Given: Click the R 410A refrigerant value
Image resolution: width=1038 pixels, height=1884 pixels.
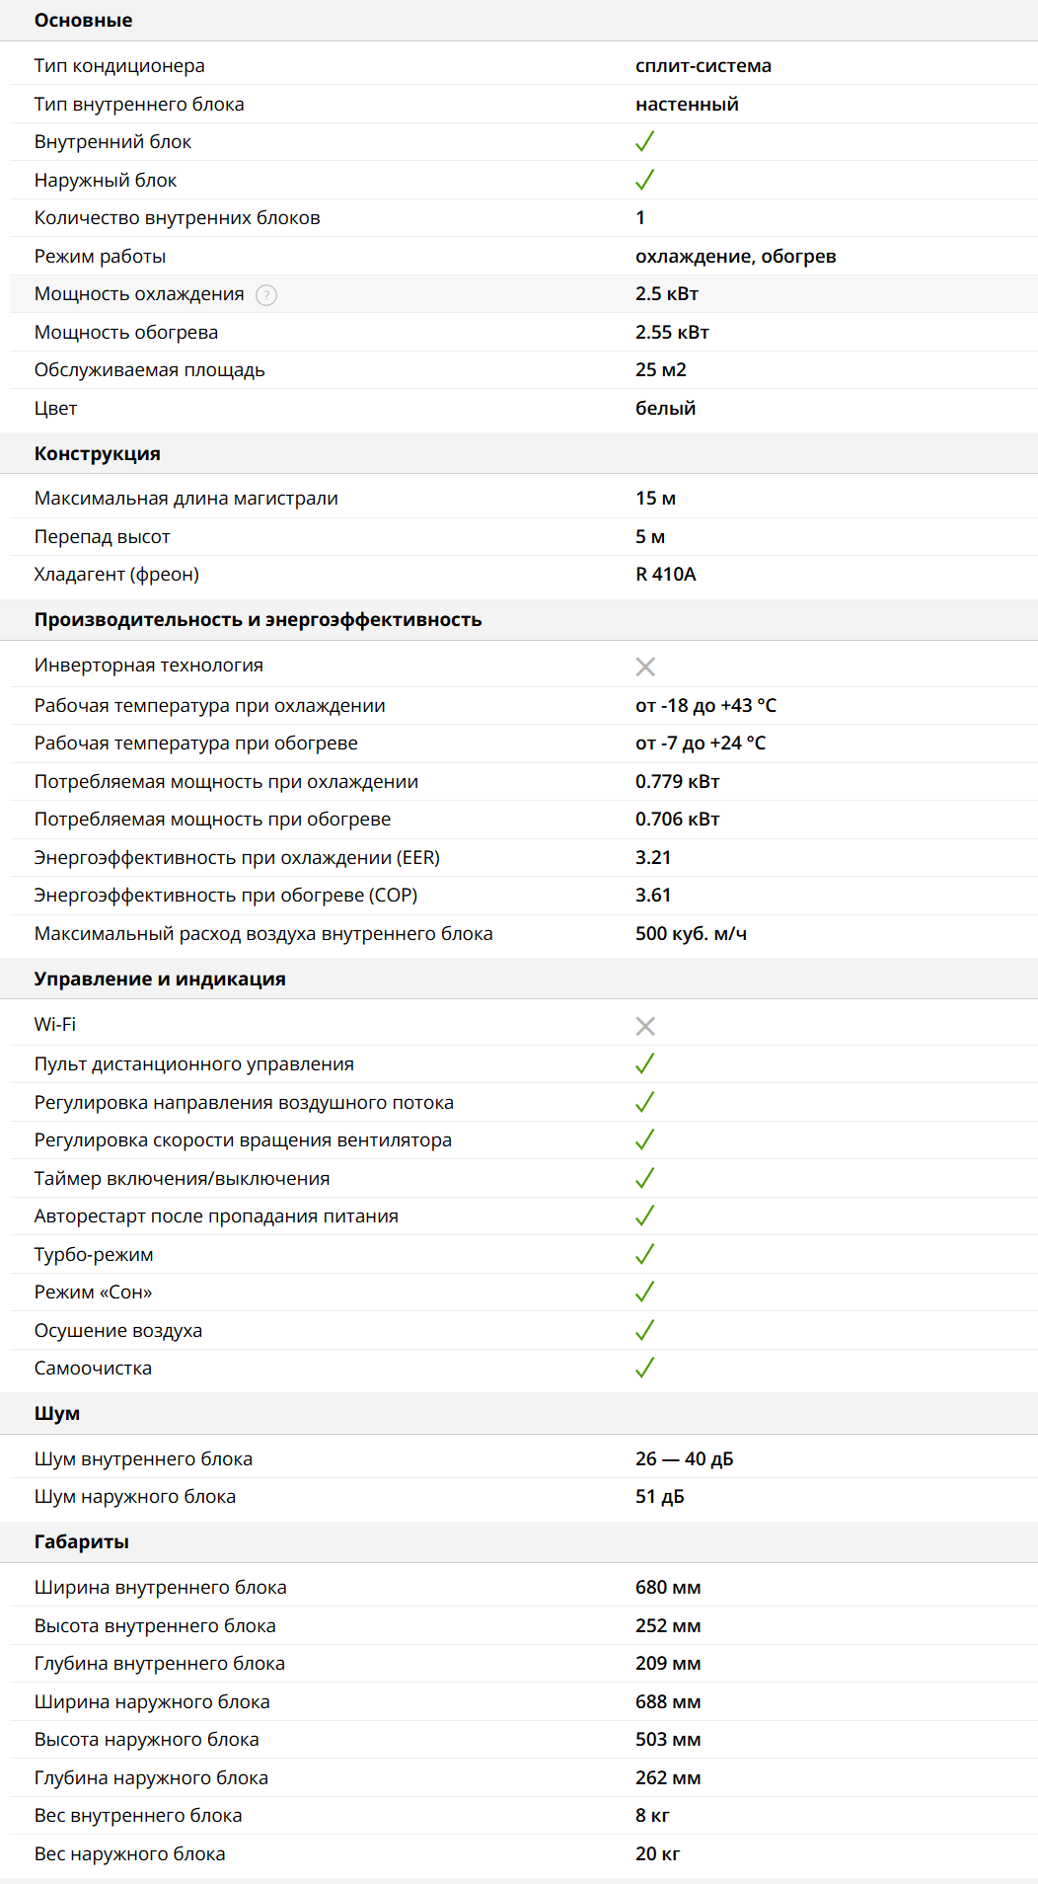Looking at the screenshot, I should click(666, 575).
